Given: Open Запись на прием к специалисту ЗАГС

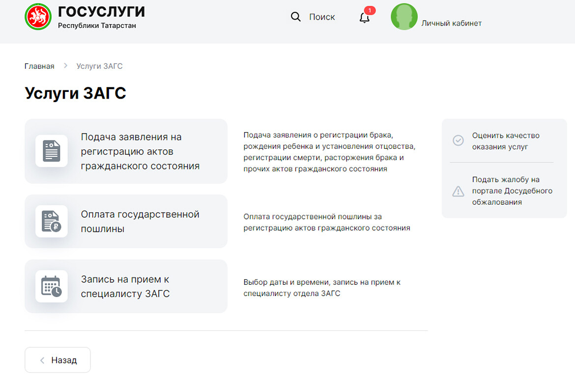Looking at the screenshot, I should tap(125, 286).
